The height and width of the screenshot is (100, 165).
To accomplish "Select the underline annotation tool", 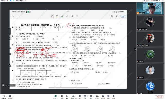I will (x=67, y=16).
